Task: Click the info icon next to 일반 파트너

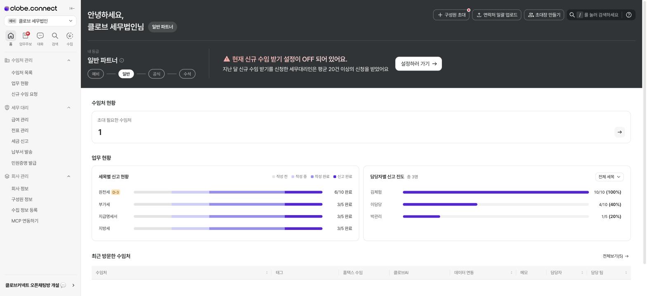Action: (122, 60)
